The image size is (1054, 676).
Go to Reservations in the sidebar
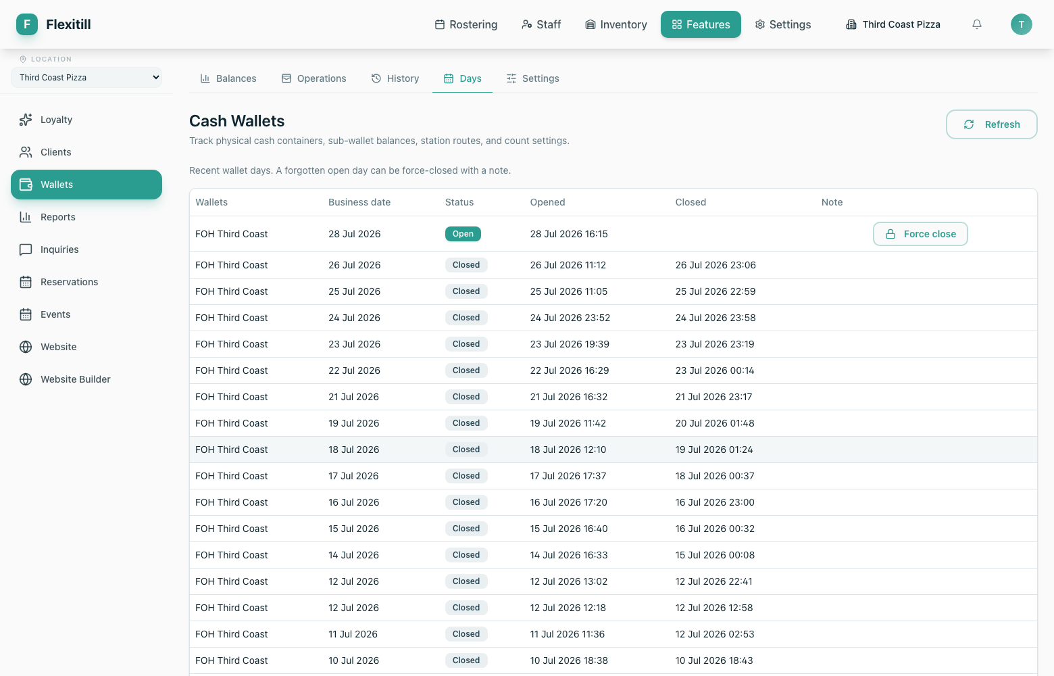pyautogui.click(x=86, y=282)
